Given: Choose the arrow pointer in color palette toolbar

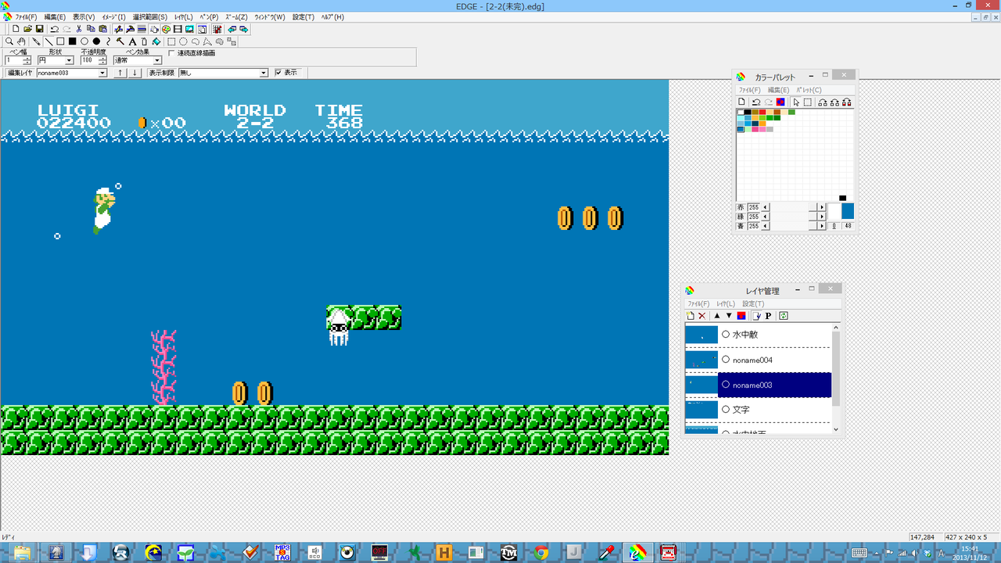Looking at the screenshot, I should [x=796, y=102].
